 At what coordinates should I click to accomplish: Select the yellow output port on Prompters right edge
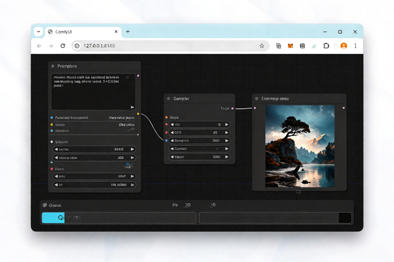138,114
